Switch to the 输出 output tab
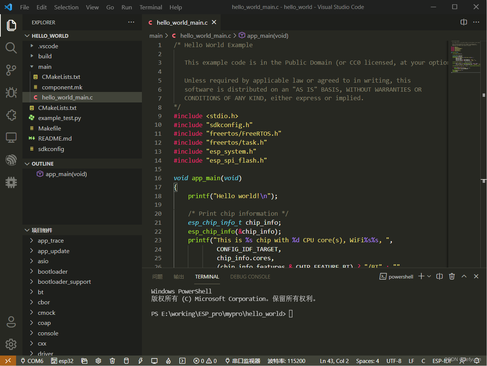 pyautogui.click(x=179, y=277)
